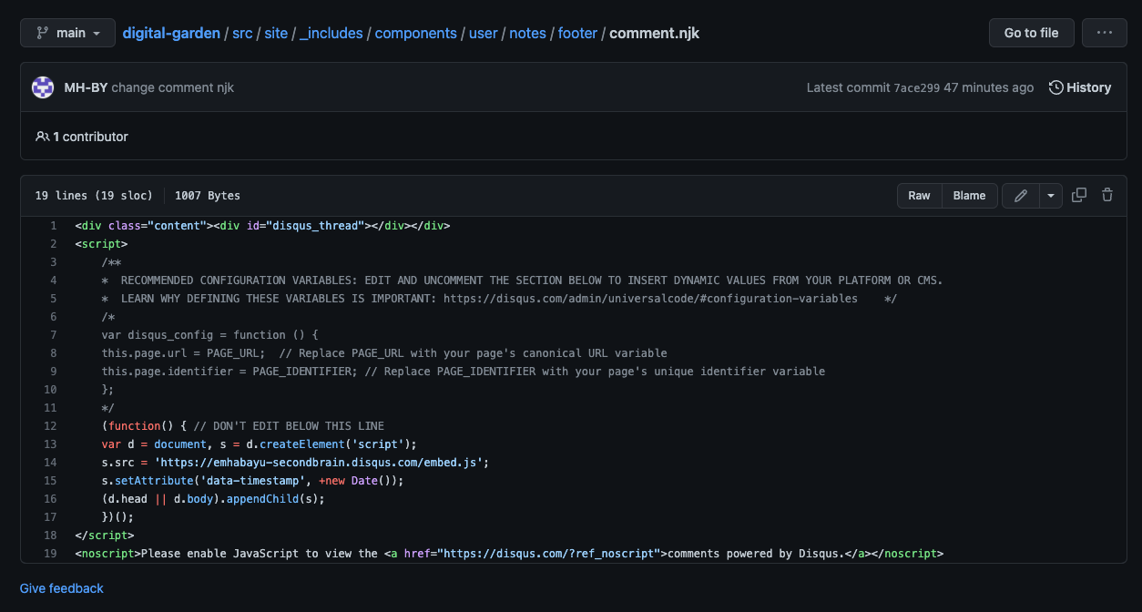Click the MH-BY user avatar

tap(43, 87)
